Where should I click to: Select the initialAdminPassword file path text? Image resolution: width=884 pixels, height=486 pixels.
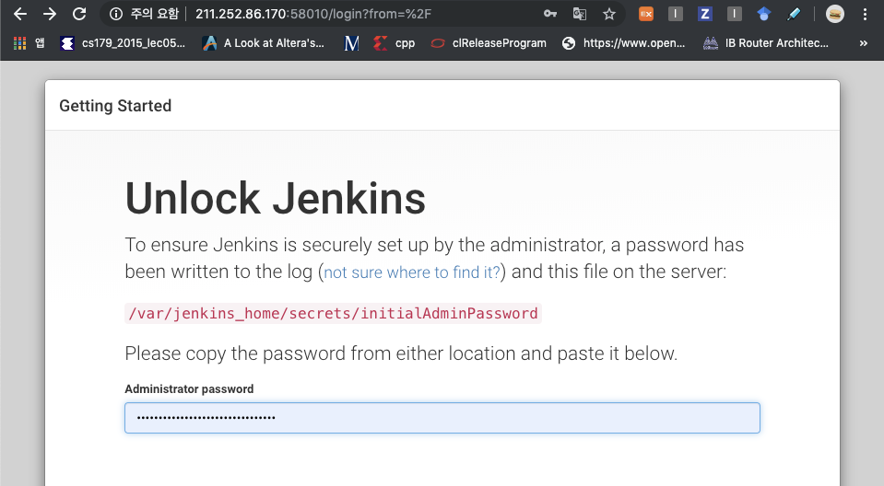click(333, 313)
